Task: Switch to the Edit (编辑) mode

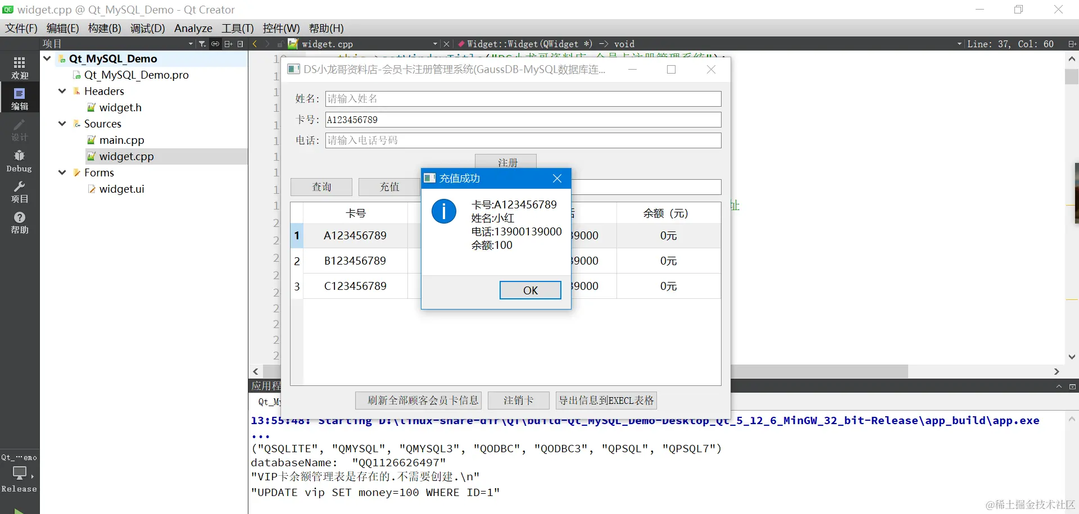Action: tap(20, 99)
